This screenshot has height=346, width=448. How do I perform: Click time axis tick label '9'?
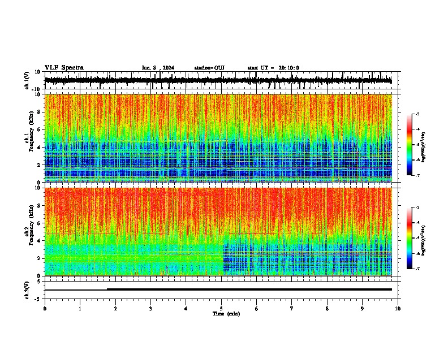click(362, 309)
